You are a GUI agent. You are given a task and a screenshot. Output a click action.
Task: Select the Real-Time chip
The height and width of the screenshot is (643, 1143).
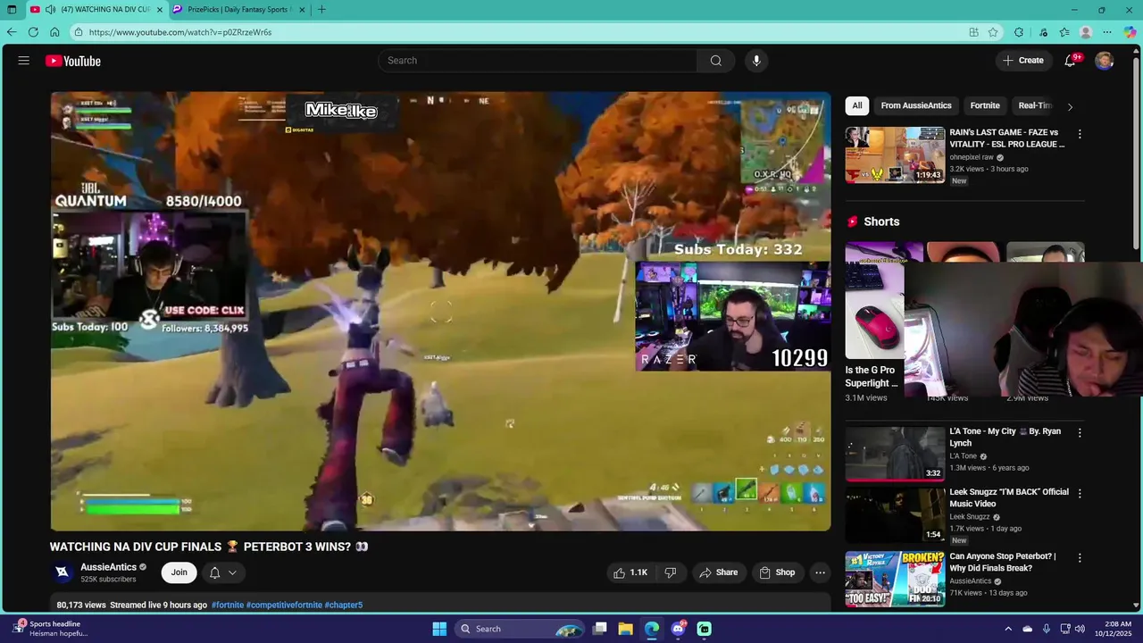click(x=1036, y=105)
